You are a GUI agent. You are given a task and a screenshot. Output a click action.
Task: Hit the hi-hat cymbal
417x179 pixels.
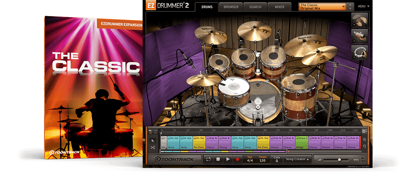[x=204, y=80]
